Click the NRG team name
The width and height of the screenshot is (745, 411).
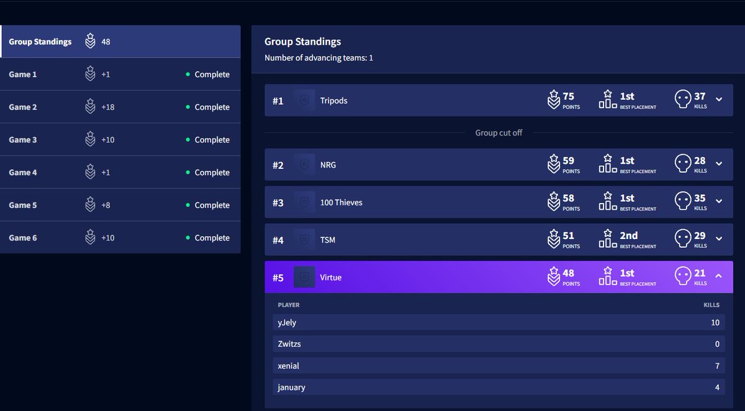(328, 165)
